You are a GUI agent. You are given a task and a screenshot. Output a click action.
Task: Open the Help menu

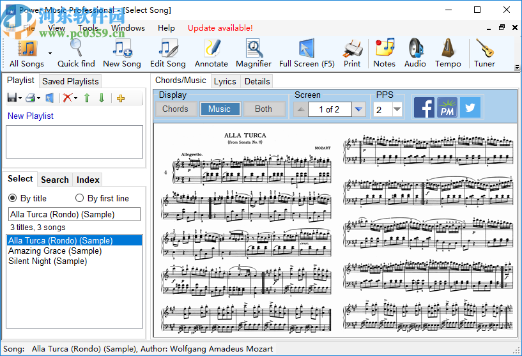[167, 28]
